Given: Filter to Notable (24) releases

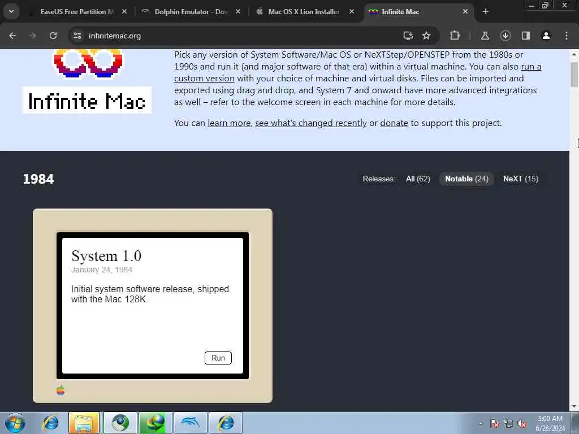Looking at the screenshot, I should point(466,179).
